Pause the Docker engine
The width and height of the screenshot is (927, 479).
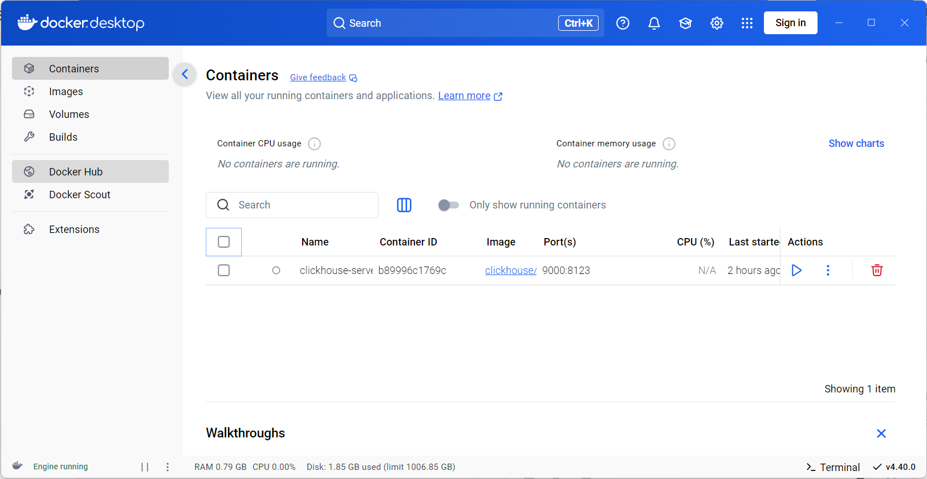(145, 466)
